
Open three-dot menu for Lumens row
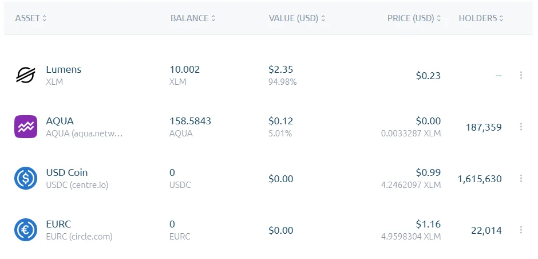[x=521, y=75]
